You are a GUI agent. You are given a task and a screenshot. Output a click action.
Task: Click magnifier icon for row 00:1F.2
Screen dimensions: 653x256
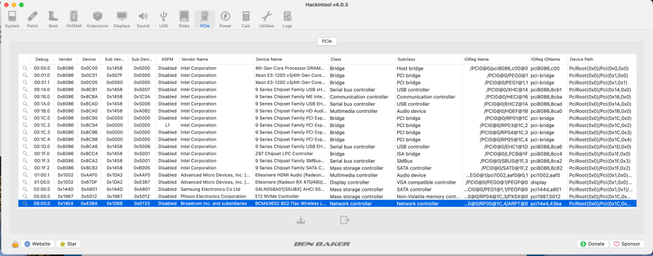click(25, 168)
